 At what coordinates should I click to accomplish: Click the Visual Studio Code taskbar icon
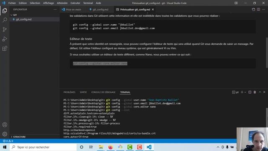pos(149,147)
